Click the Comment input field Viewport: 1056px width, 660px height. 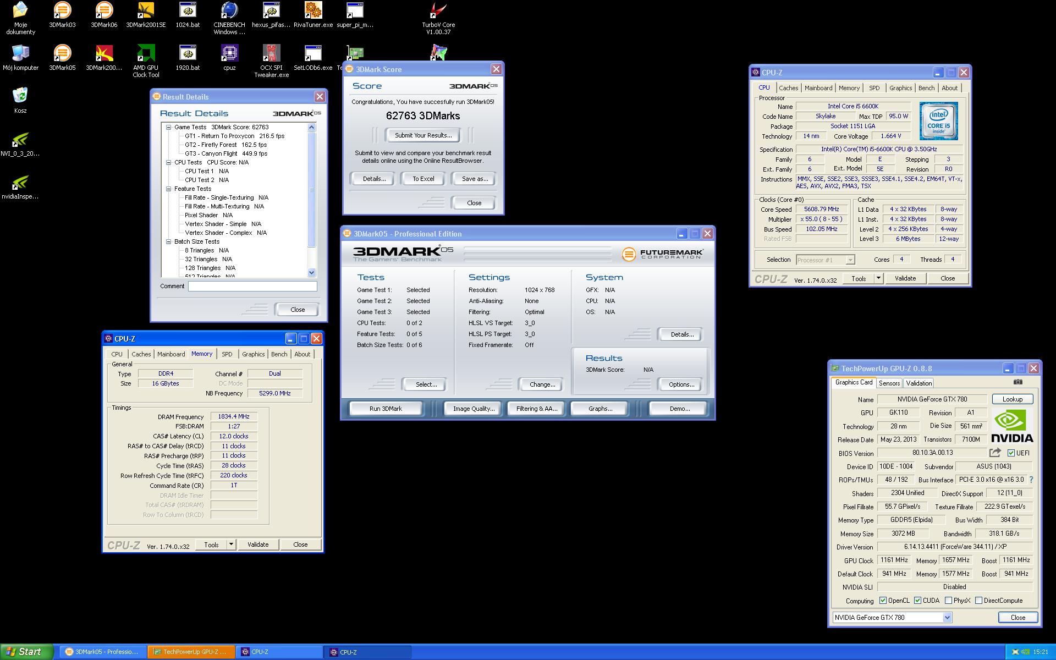click(x=252, y=286)
